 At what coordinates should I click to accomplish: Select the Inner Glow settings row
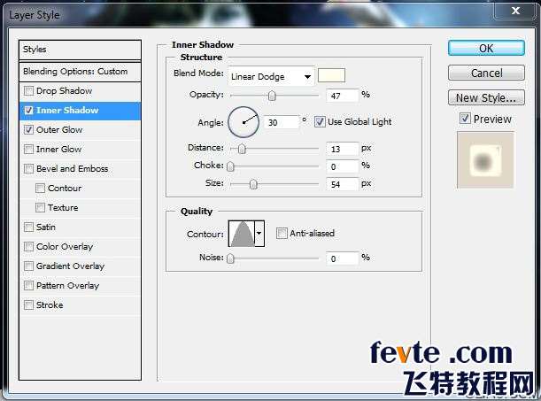[80, 150]
